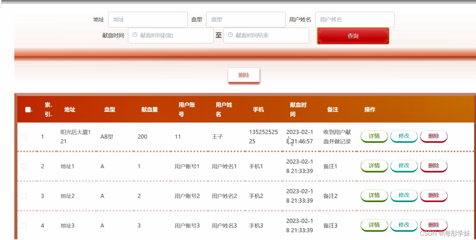Image resolution: width=476 pixels, height=240 pixels.
Task: Click 修改 on 王子's record
Action: pos(404,136)
